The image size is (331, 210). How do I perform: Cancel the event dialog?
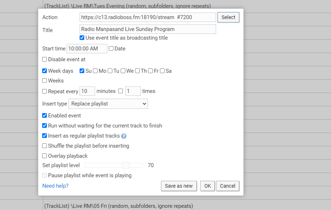tap(228, 186)
